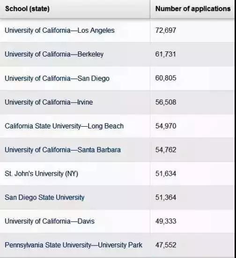Open San Diego State University link
The image size is (236, 258).
click(44, 197)
